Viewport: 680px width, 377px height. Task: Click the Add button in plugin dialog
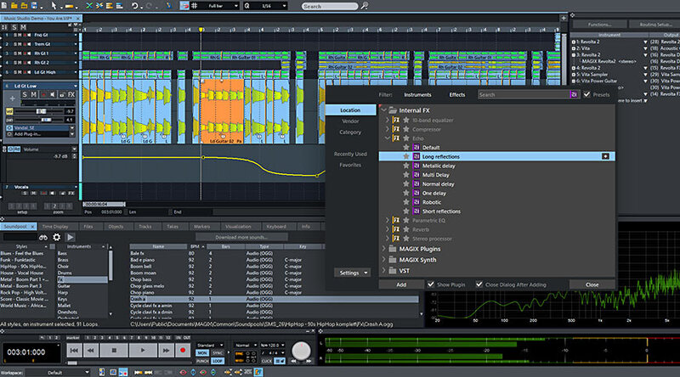400,284
